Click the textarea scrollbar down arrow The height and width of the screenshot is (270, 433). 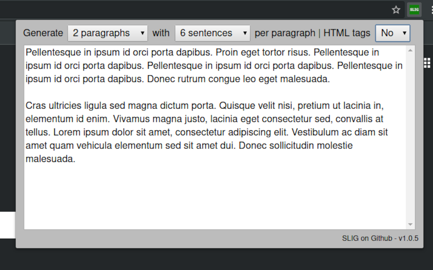pos(410,224)
